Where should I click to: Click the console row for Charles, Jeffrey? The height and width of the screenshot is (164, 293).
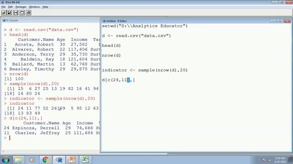click(x=52, y=133)
